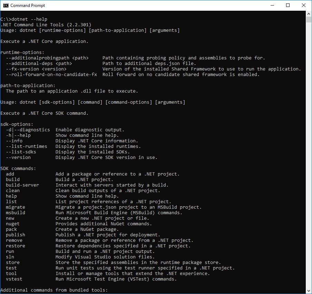Screen dimensions: 312x294
Task: Click the scrollbar down arrow
Action: (309, 291)
